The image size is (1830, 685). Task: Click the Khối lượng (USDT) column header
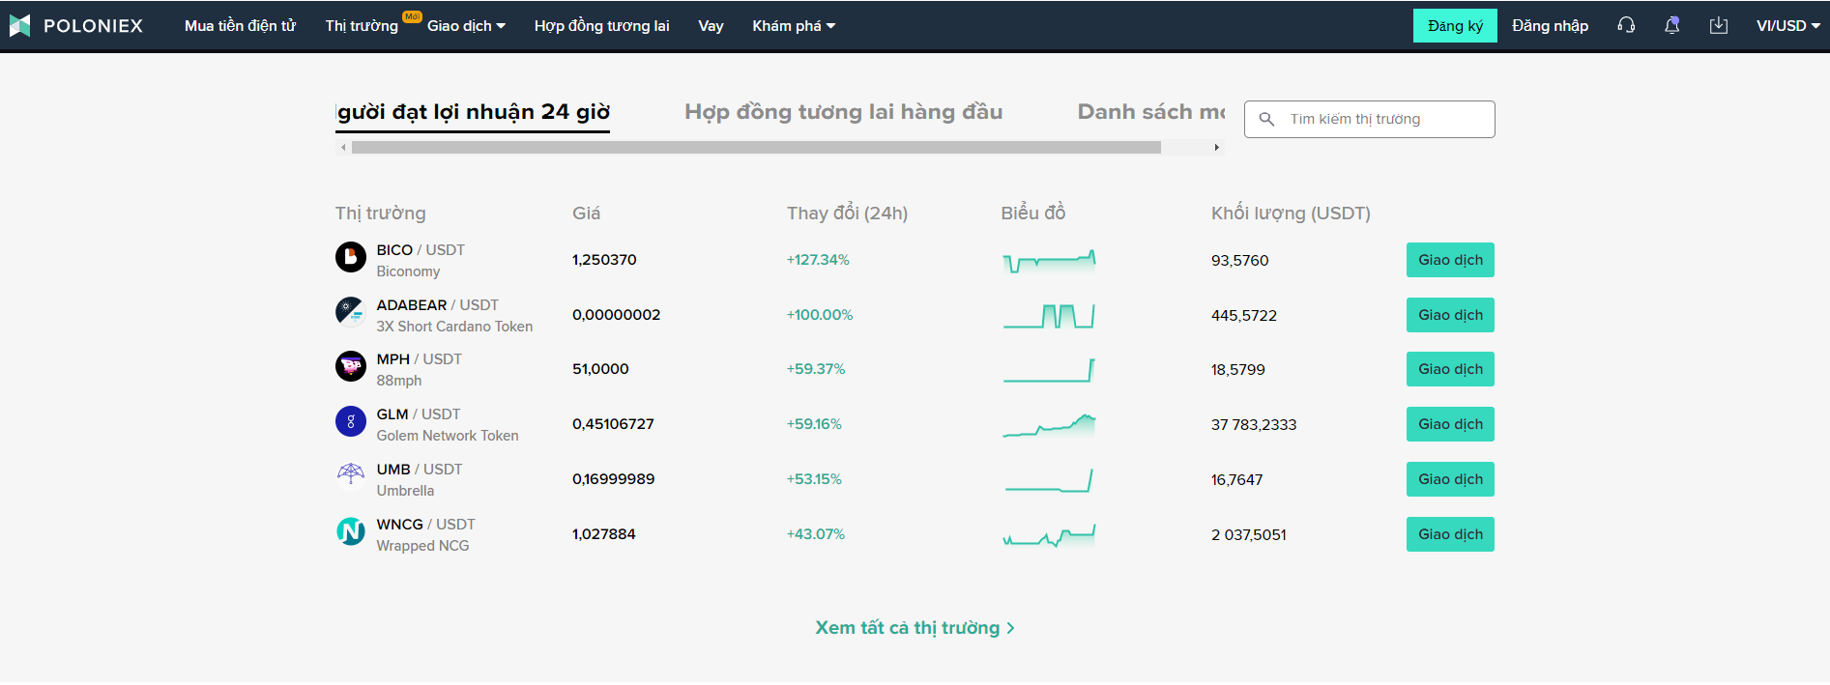pyautogui.click(x=1291, y=214)
